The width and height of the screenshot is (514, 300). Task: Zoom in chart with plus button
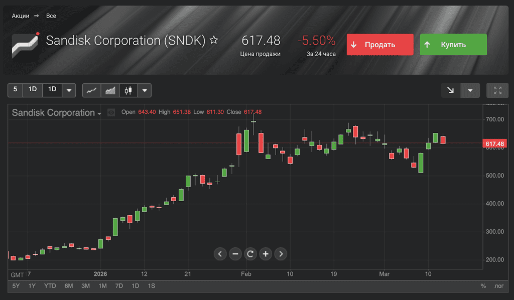pyautogui.click(x=266, y=254)
